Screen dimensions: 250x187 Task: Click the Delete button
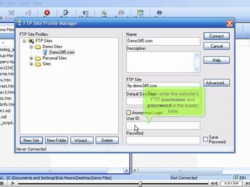click(107, 140)
